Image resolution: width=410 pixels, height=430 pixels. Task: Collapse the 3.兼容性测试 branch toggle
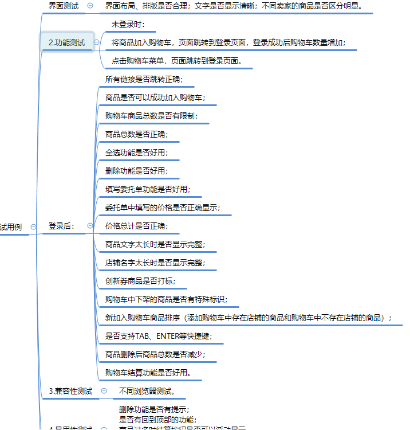point(104,391)
